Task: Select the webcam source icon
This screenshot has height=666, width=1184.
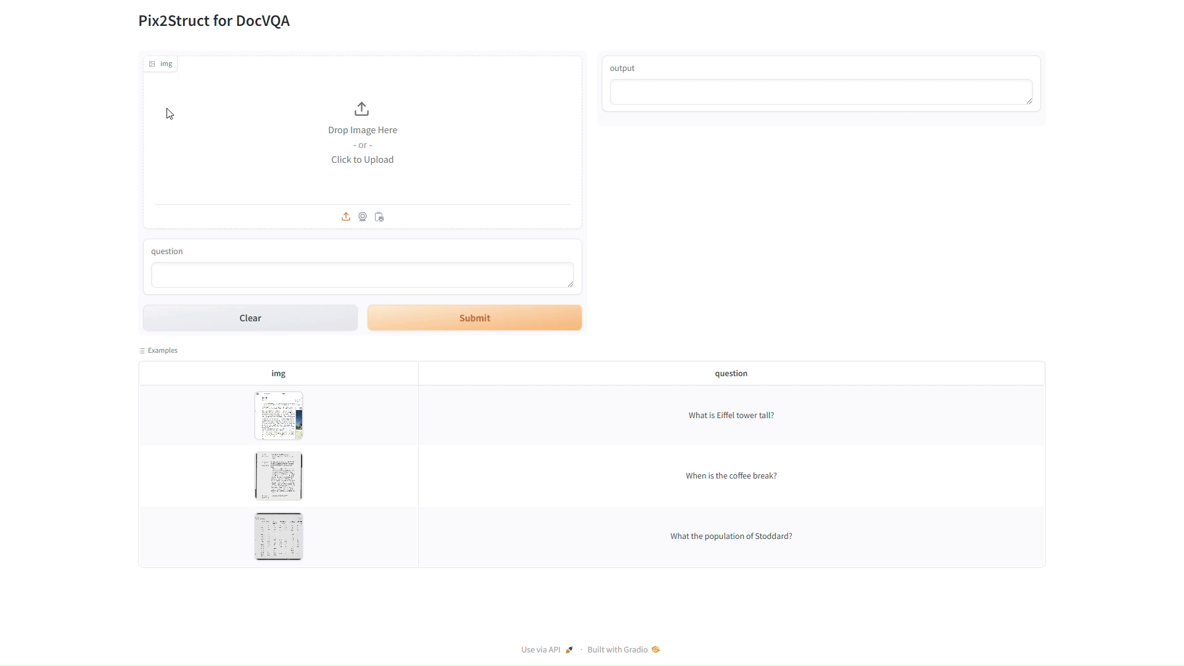Action: tap(363, 216)
